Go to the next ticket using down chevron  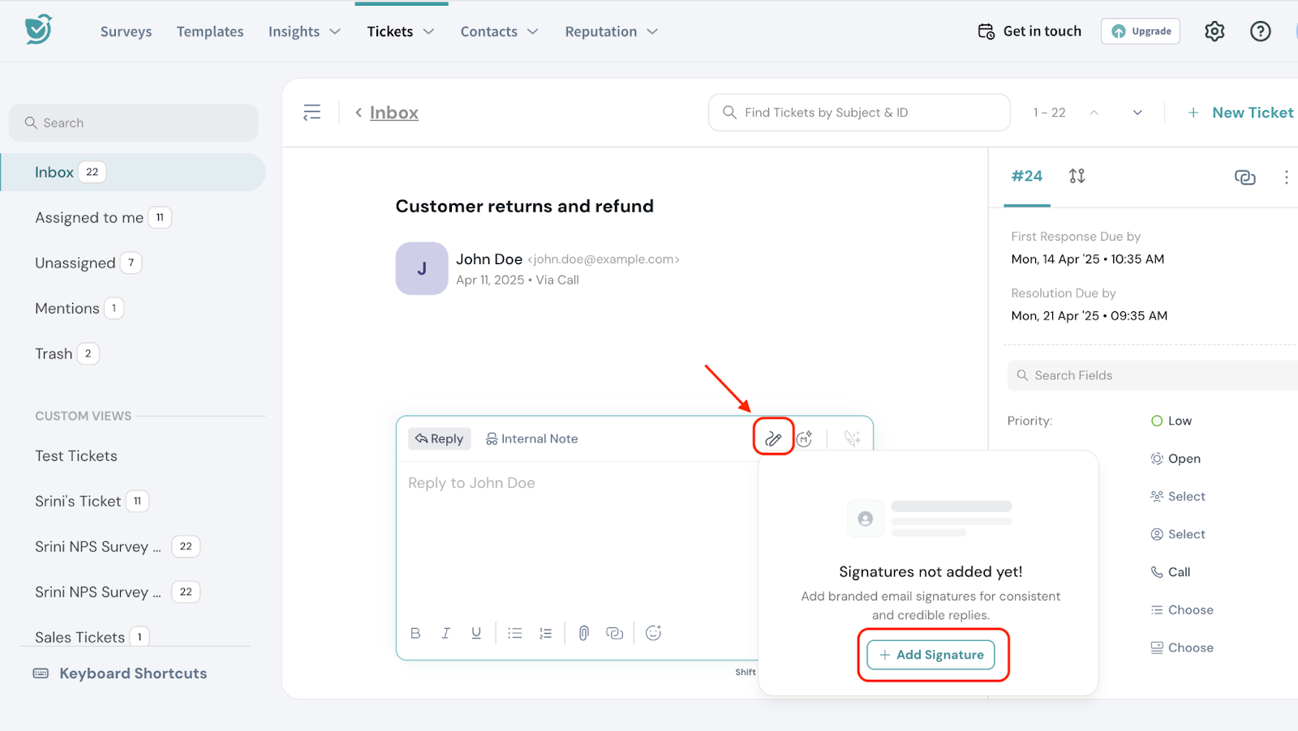click(1137, 113)
